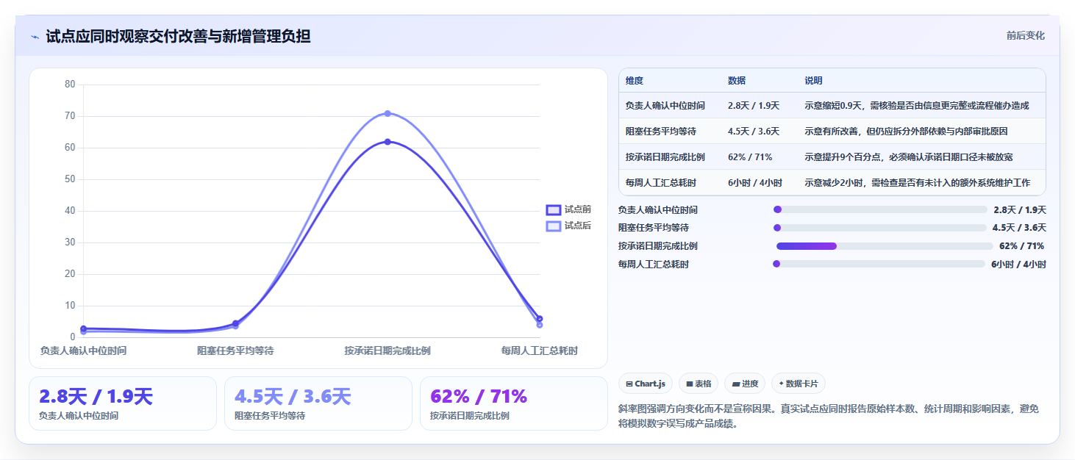Image resolution: width=1075 pixels, height=460 pixels.
Task: Click the panel title 试点应同时观察交付改善与新增管理负担
Action: click(178, 37)
